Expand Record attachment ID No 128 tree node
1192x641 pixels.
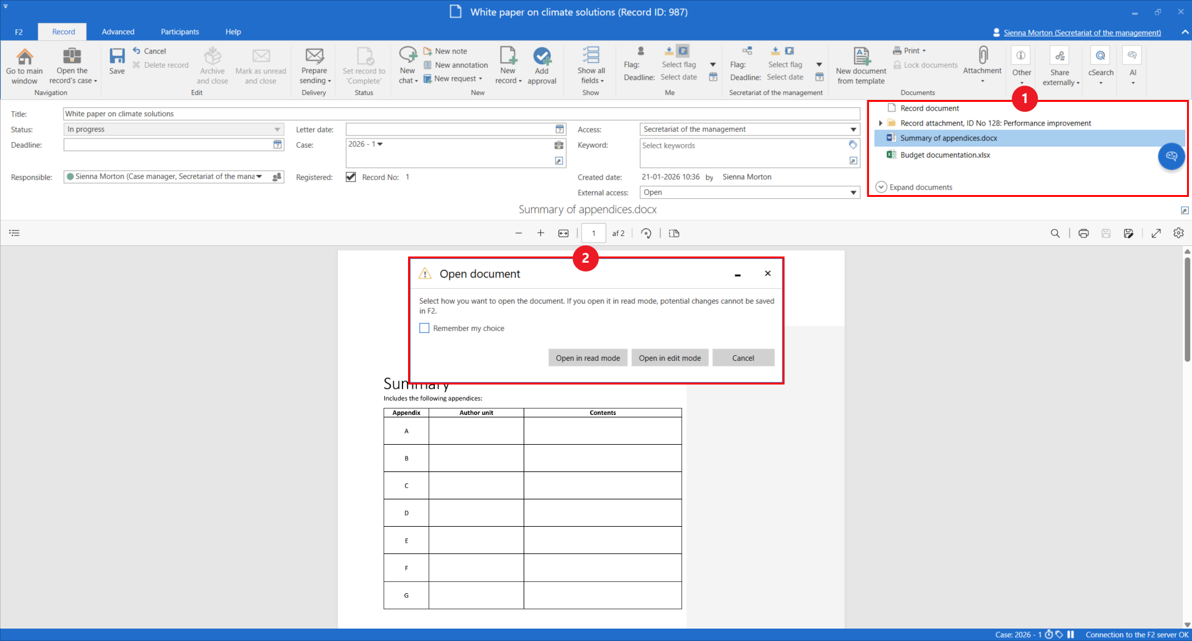tap(880, 123)
